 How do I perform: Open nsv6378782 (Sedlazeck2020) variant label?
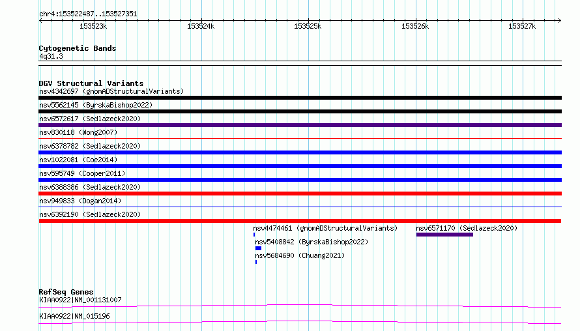pyautogui.click(x=90, y=146)
